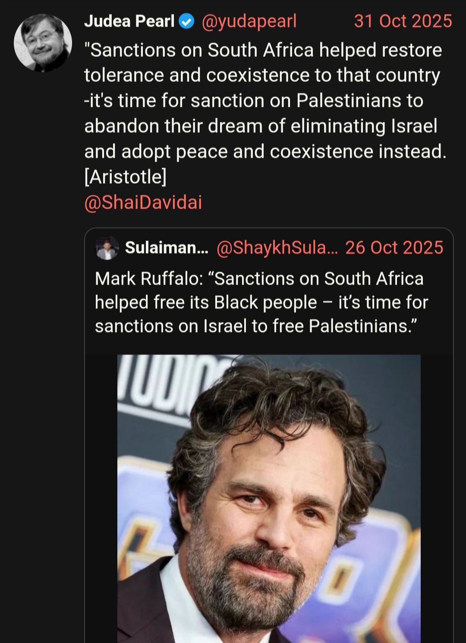
Task: Click the main tweet's "Sanctions on South Africa" opening line
Action: coord(263,50)
